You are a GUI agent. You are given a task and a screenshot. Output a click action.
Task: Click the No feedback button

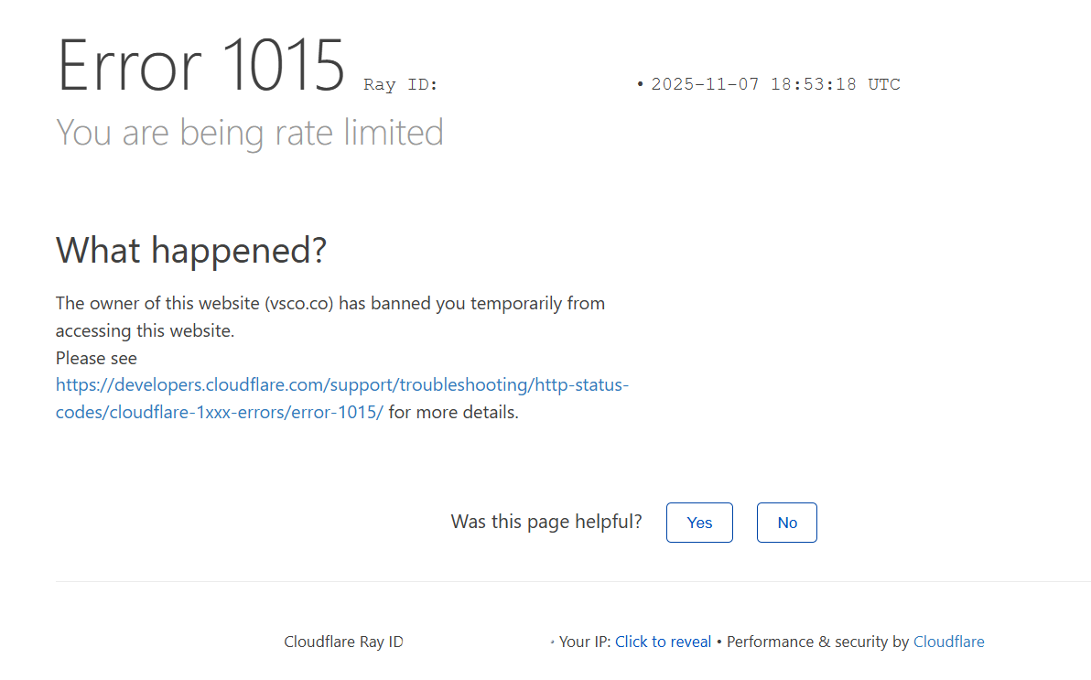786,523
